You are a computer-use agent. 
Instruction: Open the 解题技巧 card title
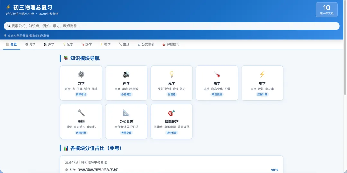point(172,122)
